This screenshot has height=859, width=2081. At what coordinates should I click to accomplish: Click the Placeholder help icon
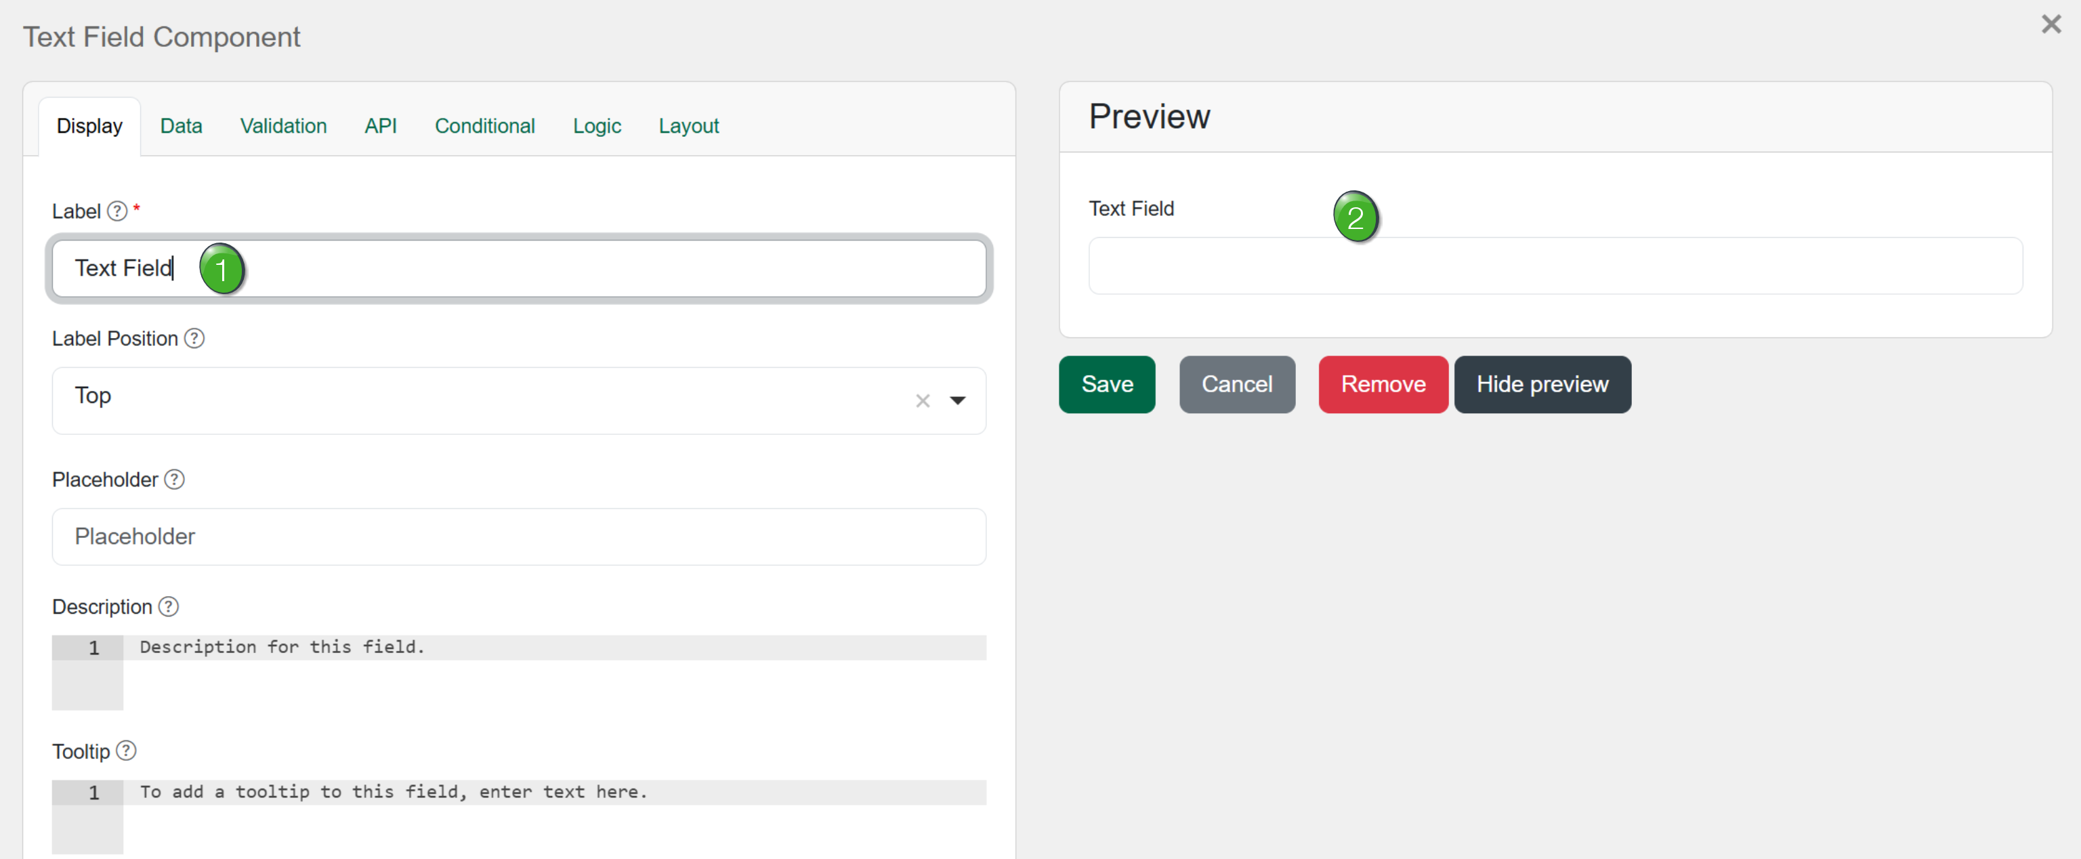pos(175,479)
